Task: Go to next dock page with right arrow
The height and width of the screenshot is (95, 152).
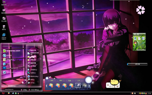Action: point(89,86)
